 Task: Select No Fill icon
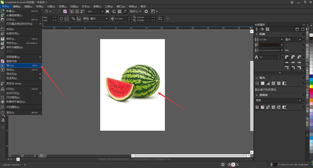[x=257, y=83]
